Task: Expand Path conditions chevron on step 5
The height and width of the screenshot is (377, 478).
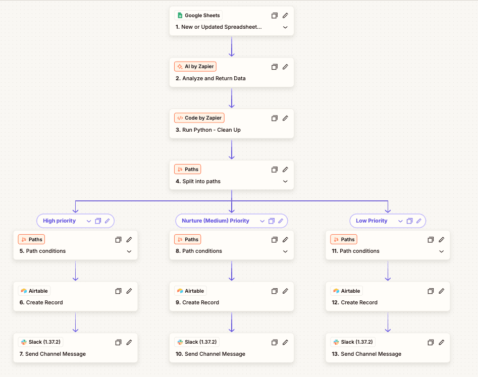Action: pos(129,251)
